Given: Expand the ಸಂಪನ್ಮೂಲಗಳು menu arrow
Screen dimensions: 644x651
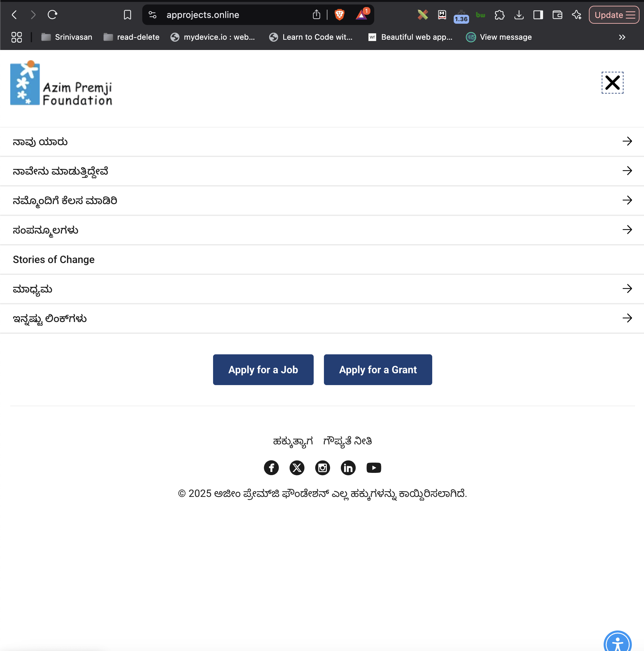Looking at the screenshot, I should 627,229.
